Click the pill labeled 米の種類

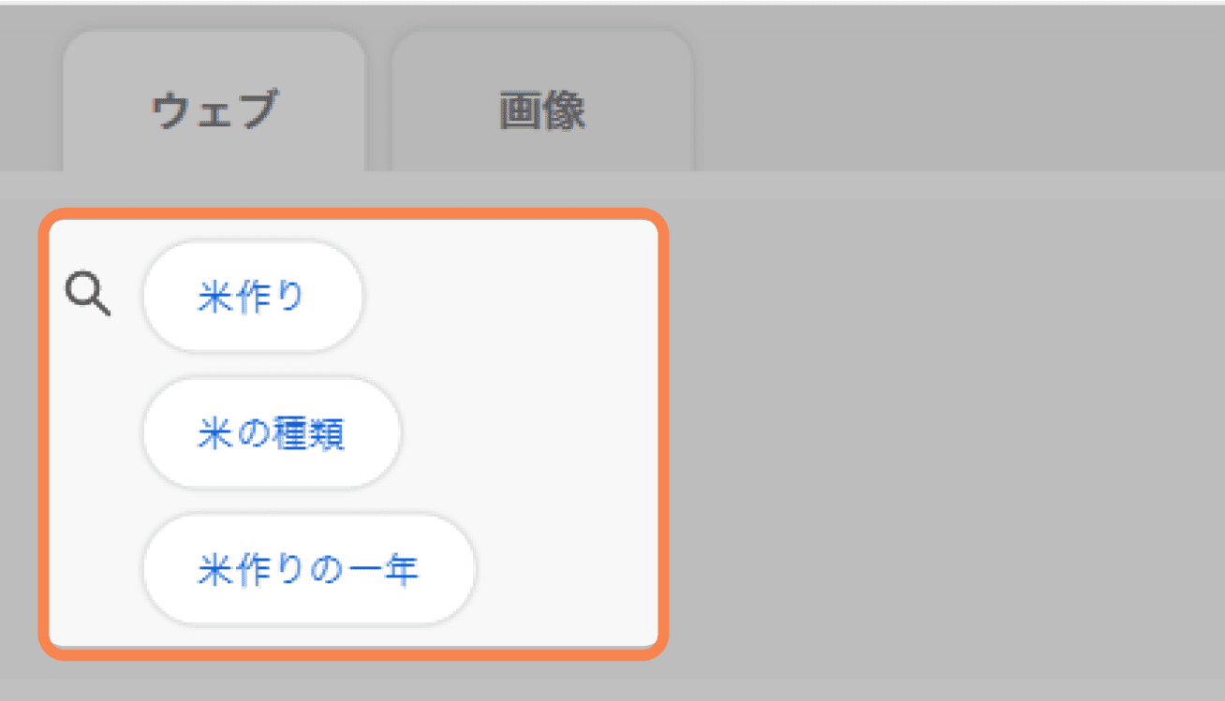click(272, 433)
